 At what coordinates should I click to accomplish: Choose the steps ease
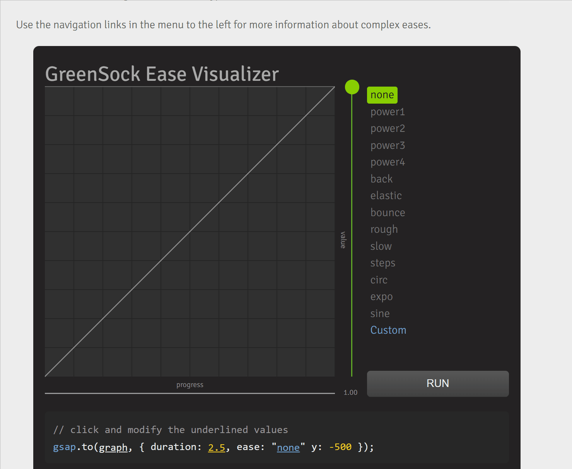tap(383, 263)
